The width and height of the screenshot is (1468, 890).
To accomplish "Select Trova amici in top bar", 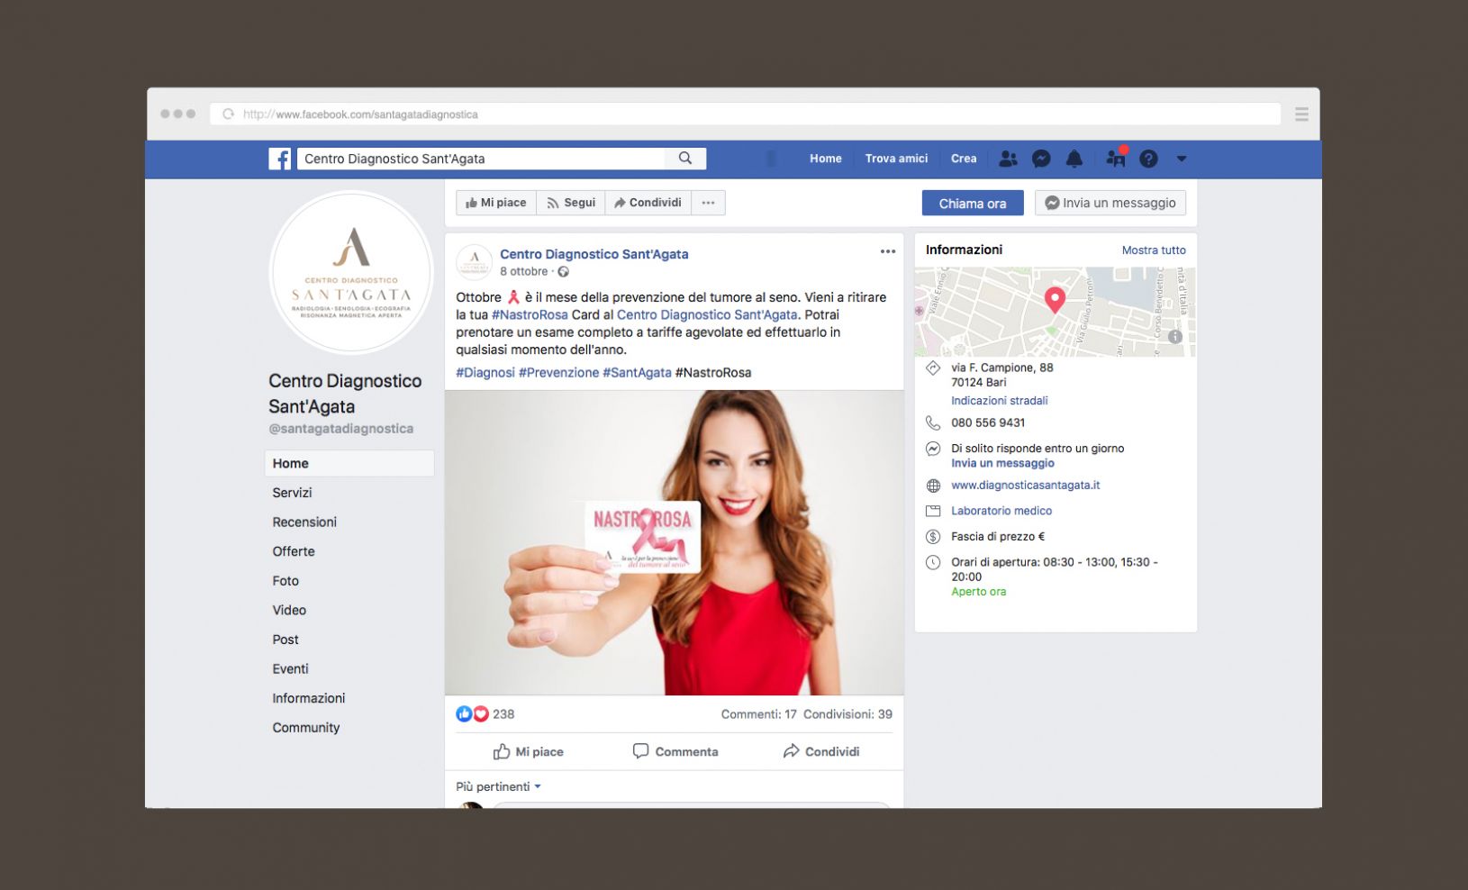I will click(896, 159).
